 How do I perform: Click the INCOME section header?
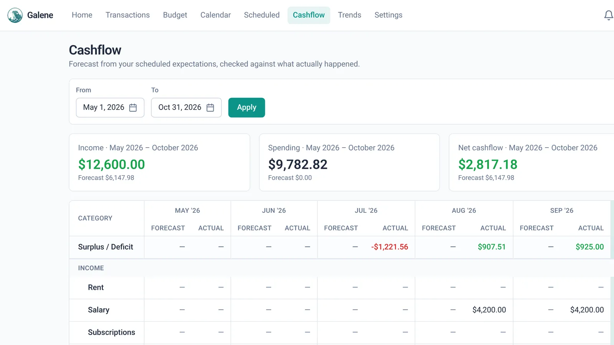point(91,268)
